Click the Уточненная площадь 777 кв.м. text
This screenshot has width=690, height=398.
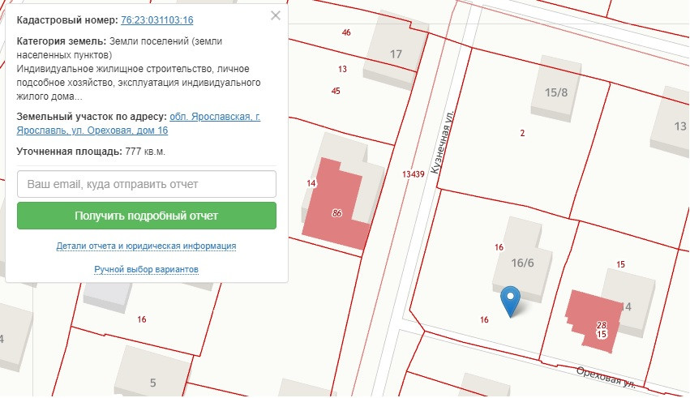point(91,152)
